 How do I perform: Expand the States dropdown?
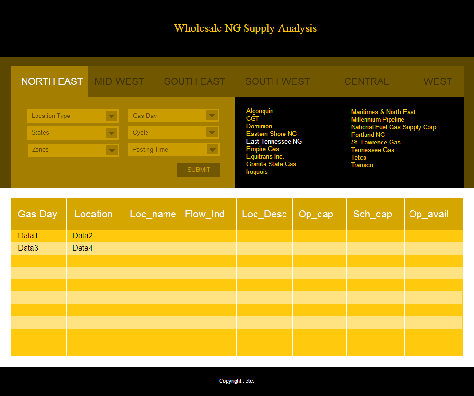tap(73, 133)
